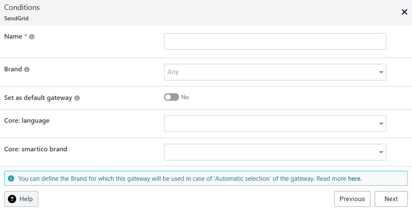Click the Conditions dialog title
Viewport: 412px width, 211px height.
(22, 7)
